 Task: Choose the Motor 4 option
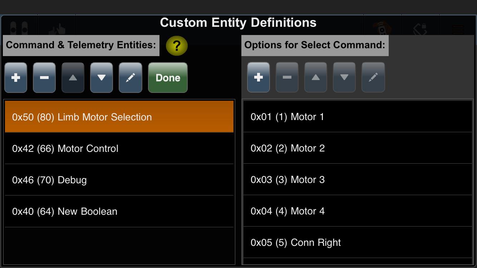point(358,211)
